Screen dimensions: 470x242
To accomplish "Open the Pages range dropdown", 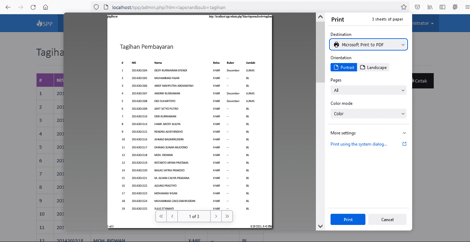I will (369, 90).
